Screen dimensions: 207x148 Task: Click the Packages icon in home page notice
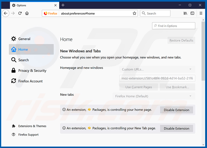coord(89,109)
